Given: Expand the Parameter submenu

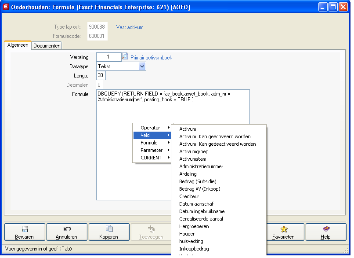Looking at the screenshot, I should (x=153, y=150).
